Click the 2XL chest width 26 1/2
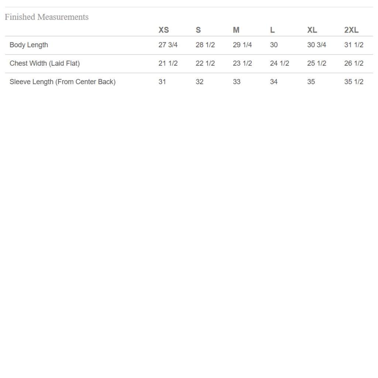 [x=354, y=63]
